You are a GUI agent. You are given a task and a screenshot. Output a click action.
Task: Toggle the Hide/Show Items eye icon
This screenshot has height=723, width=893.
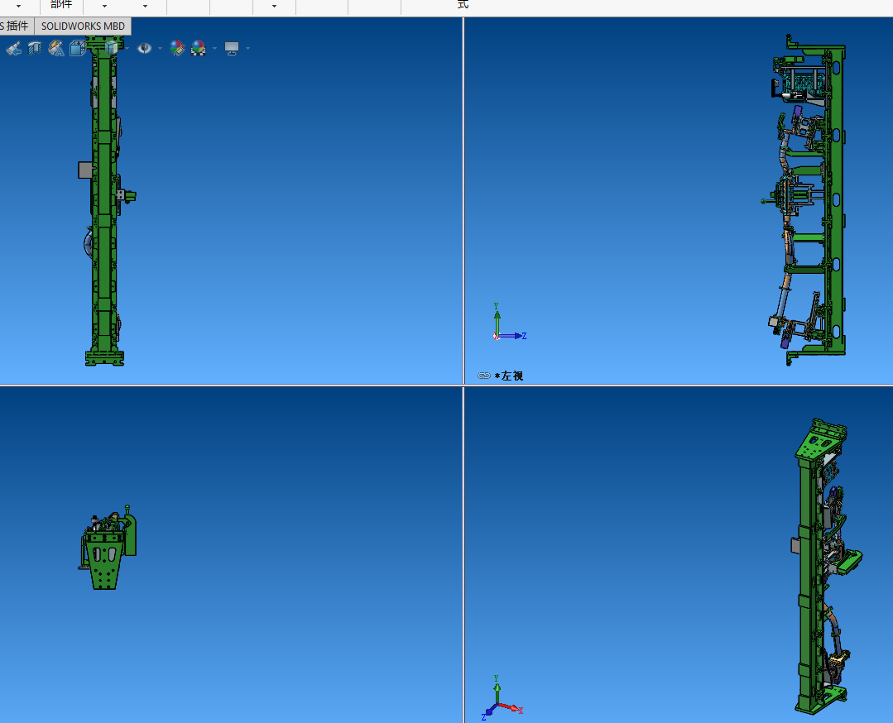click(144, 49)
